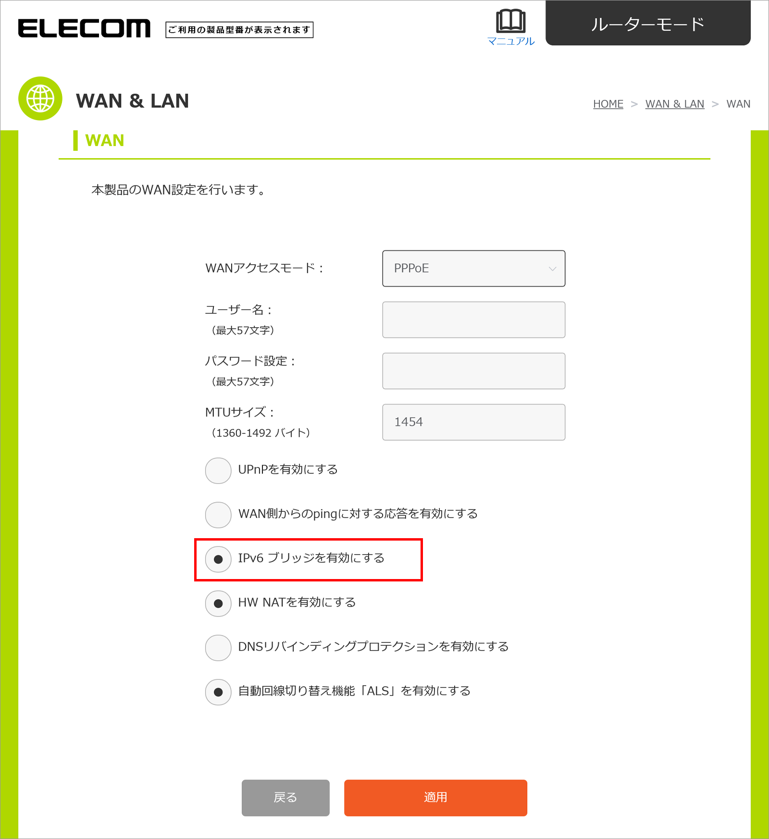This screenshot has height=839, width=769.
Task: Open the WAN & LAN breadcrumb link
Action: 674,104
